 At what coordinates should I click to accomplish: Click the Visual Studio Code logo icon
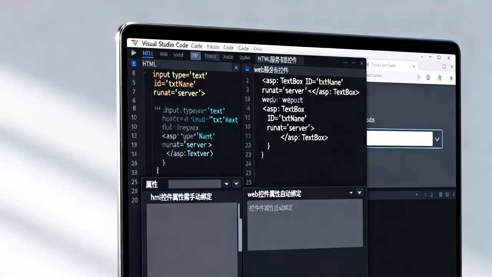click(x=135, y=43)
